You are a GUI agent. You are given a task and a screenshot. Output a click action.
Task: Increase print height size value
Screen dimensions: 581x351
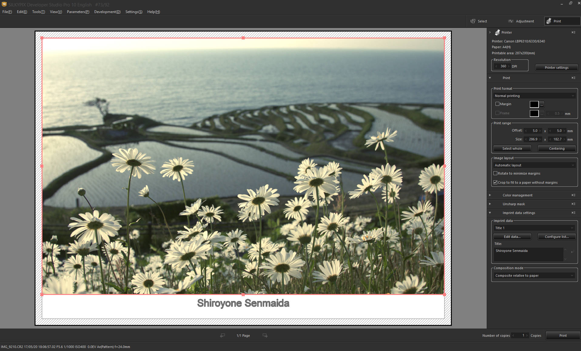click(x=564, y=139)
